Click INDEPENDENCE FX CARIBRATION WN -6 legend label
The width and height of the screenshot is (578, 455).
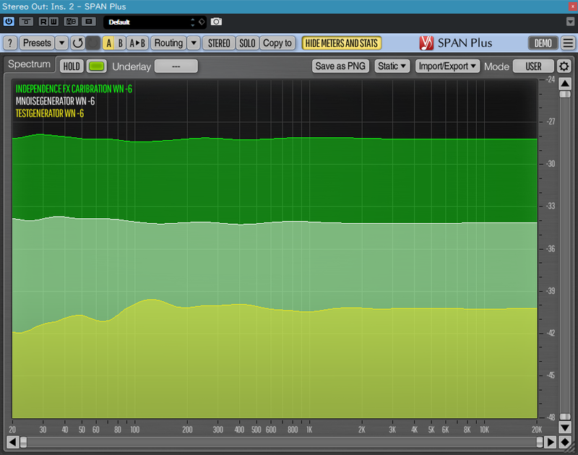click(74, 89)
